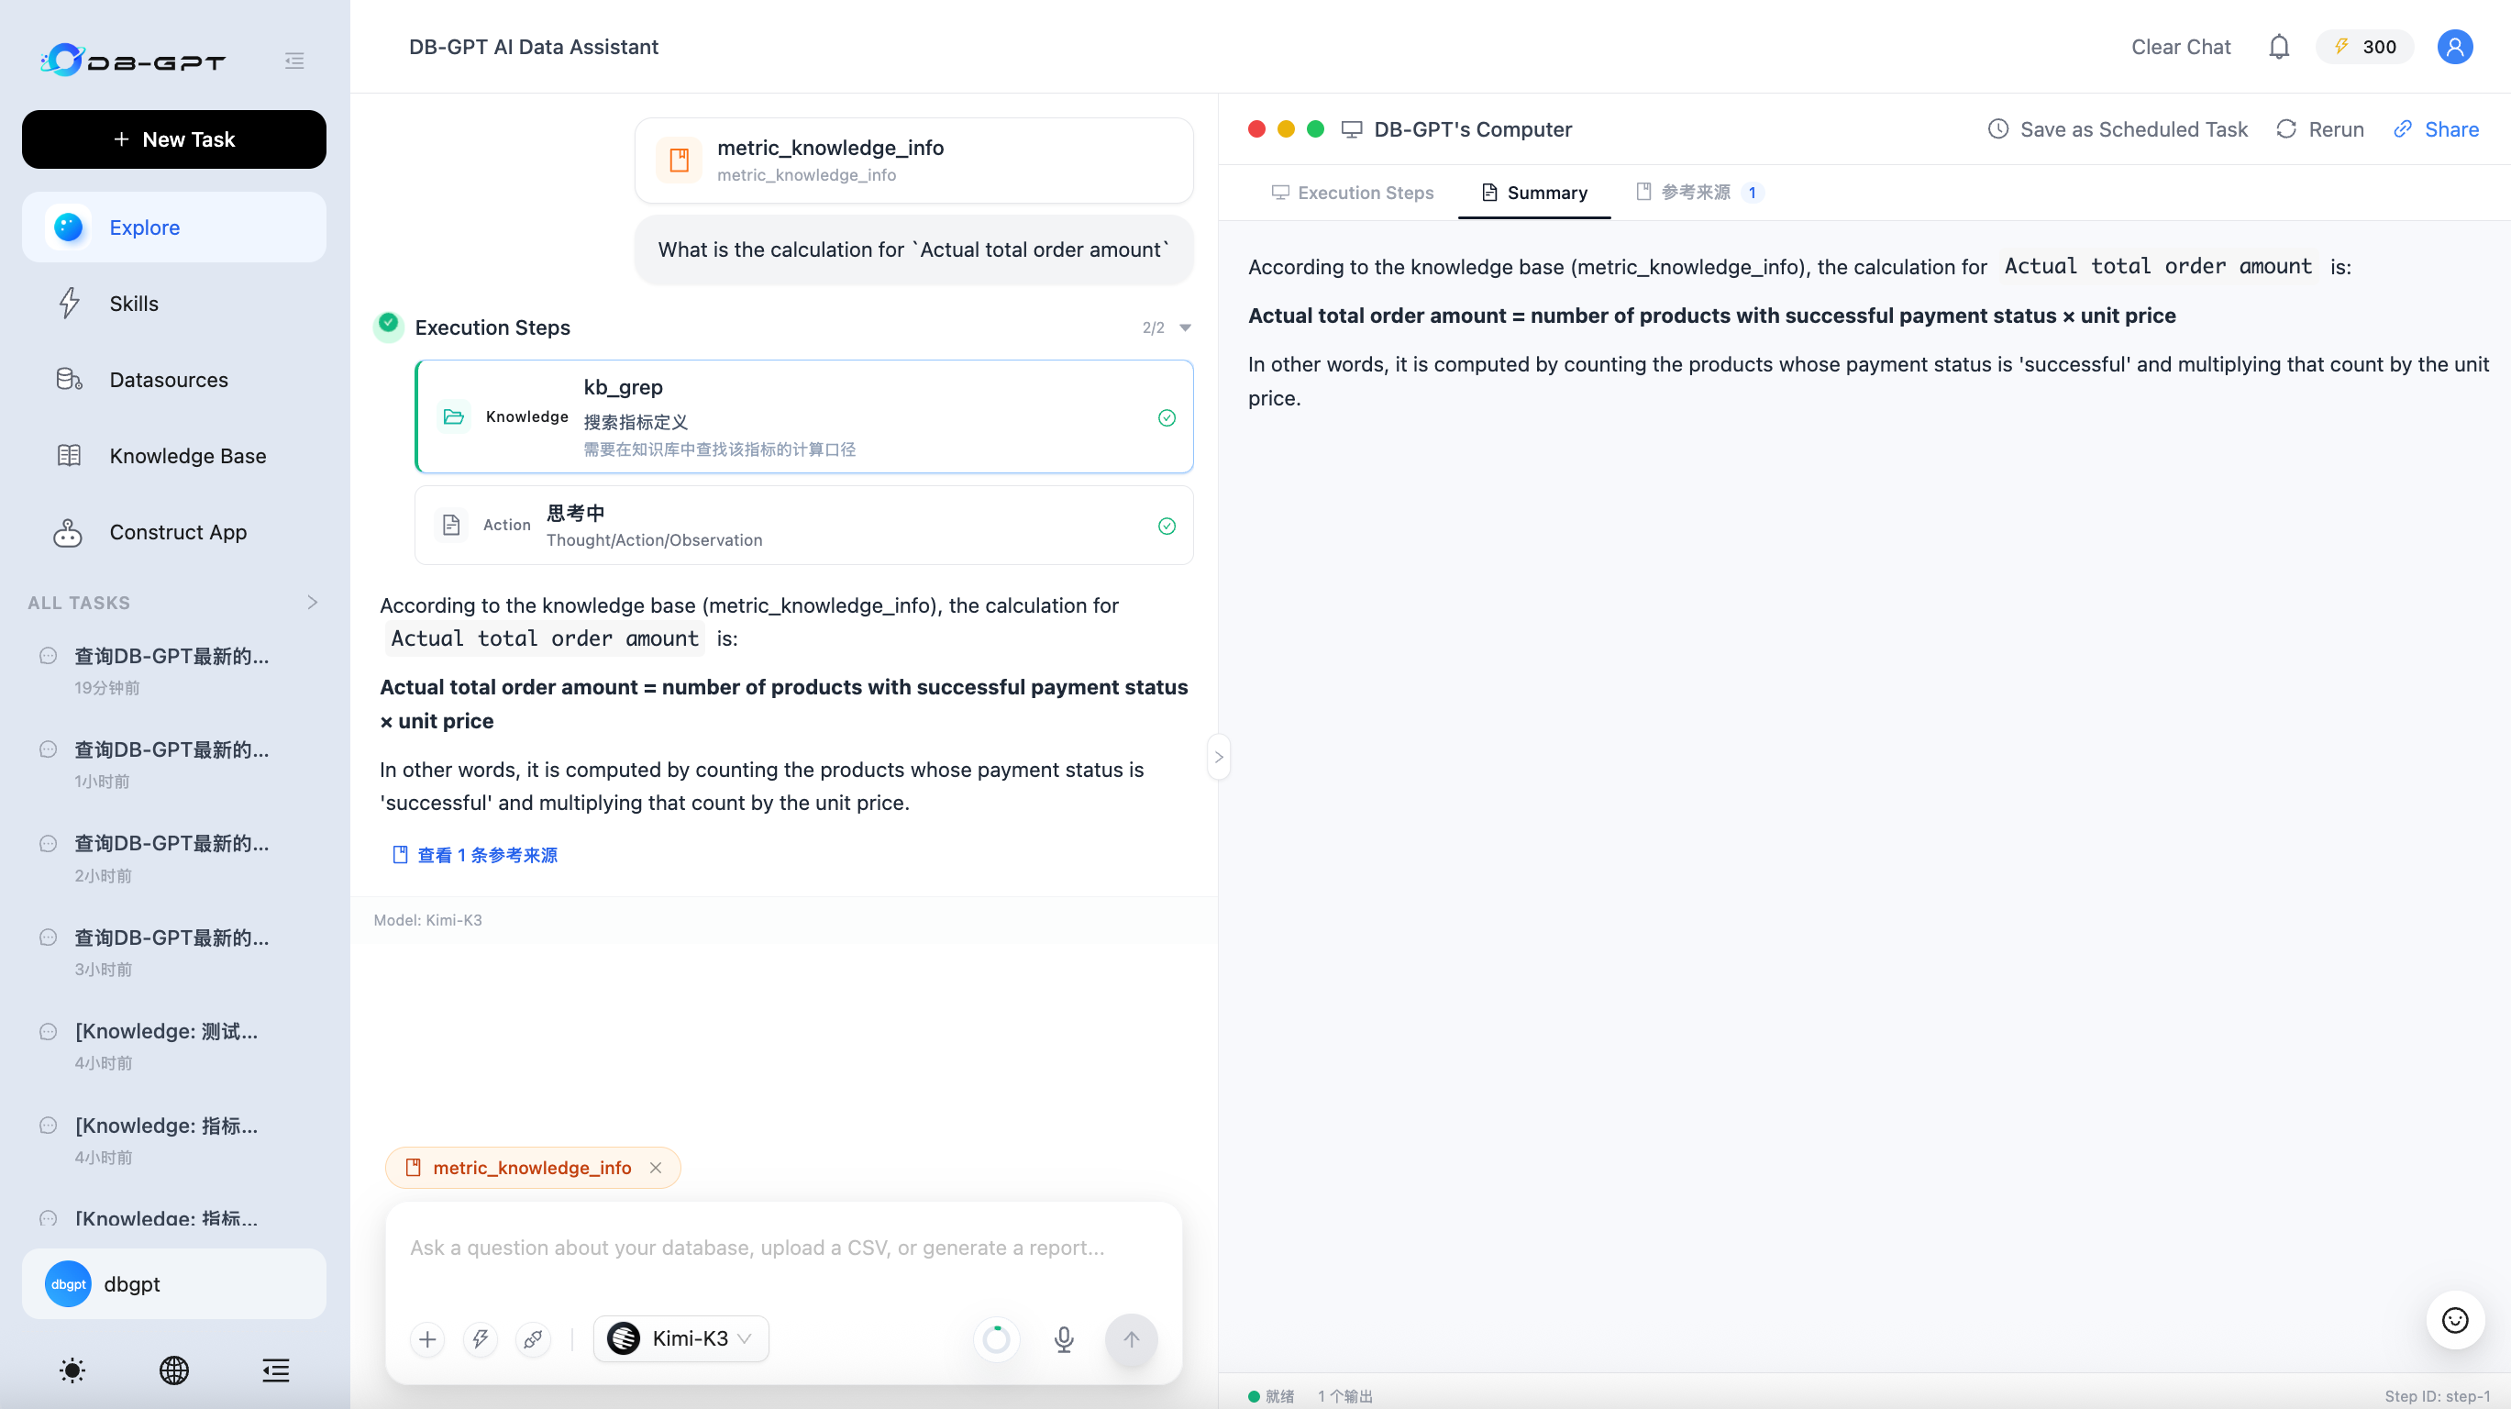Click Clear Chat
2511x1409 pixels.
point(2180,47)
